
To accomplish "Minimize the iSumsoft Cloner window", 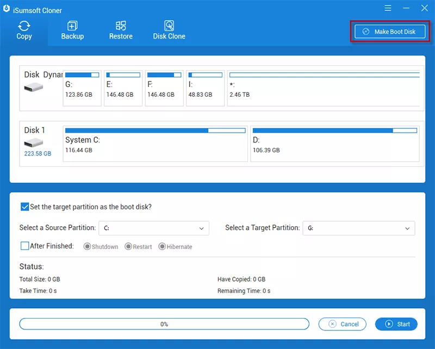I will pos(406,8).
